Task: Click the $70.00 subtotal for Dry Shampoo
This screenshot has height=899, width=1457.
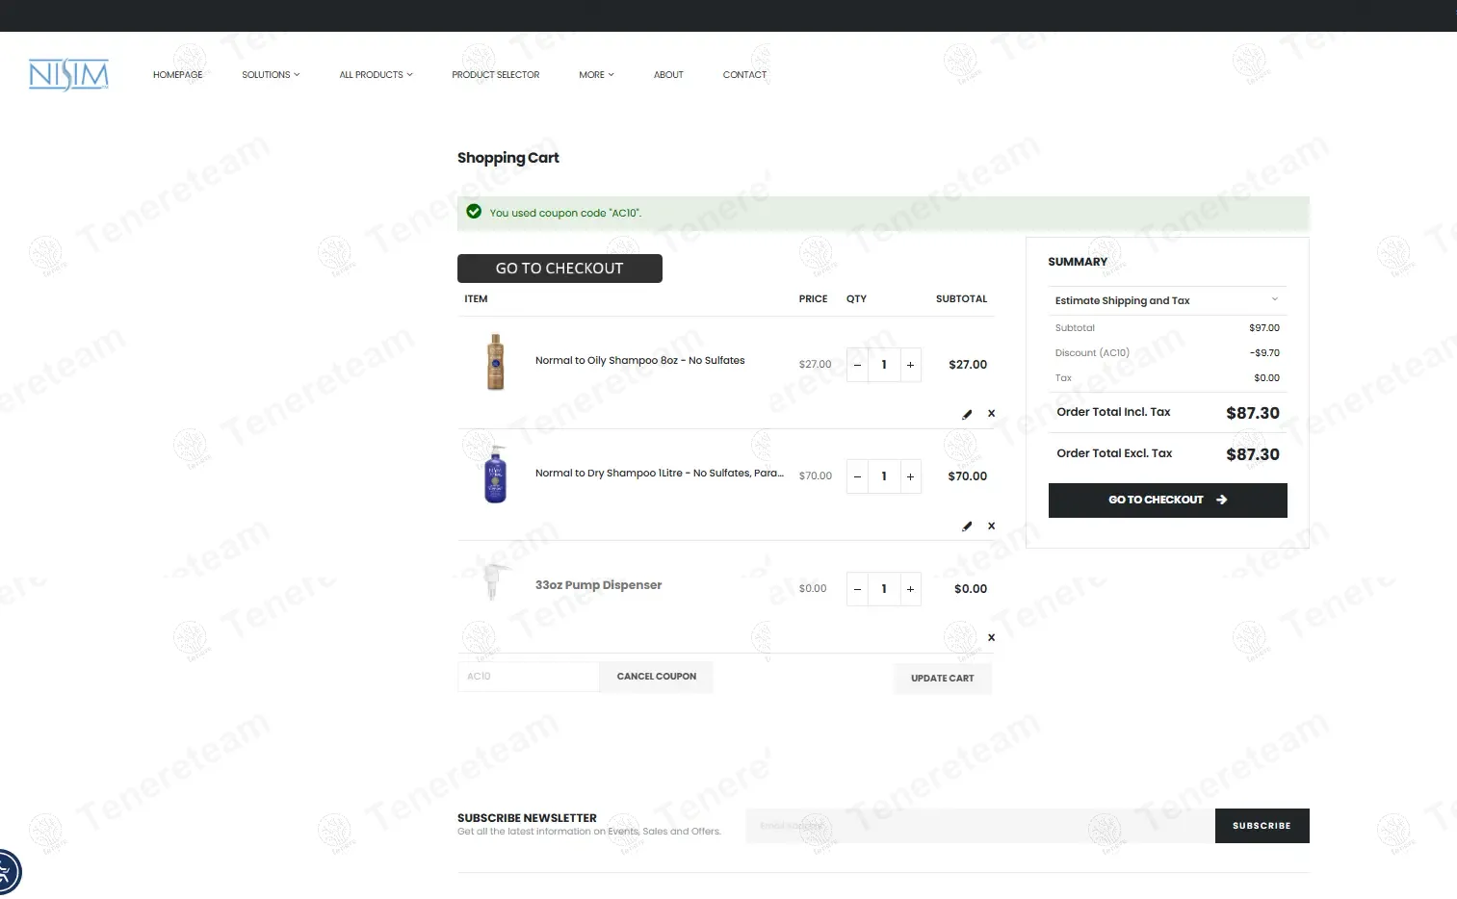Action: (x=967, y=476)
